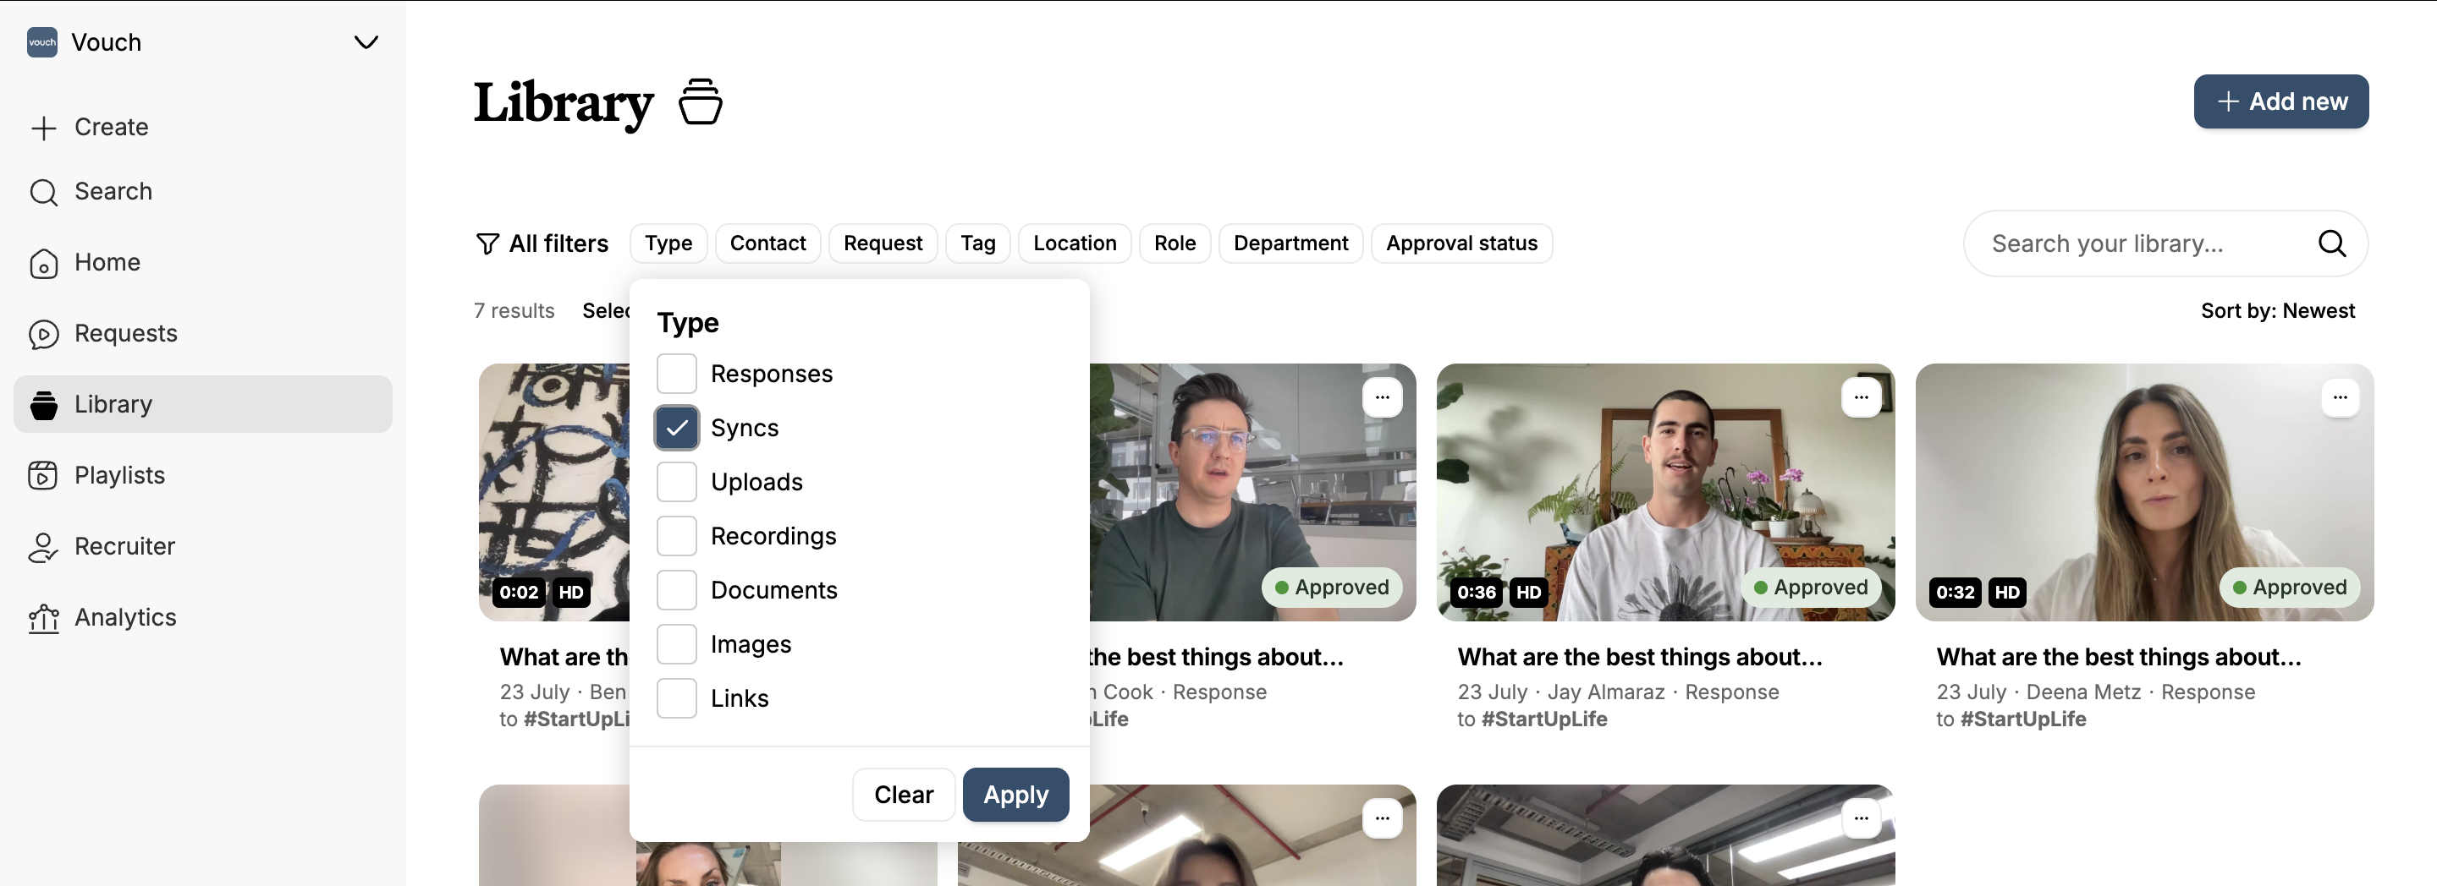2437x886 pixels.
Task: Open Deena Metz video thumbnail
Action: pyautogui.click(x=2143, y=492)
